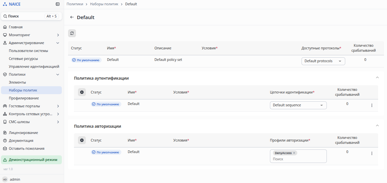387x183 pixels.
Task: Click the admin user profile
Action: [x=15, y=179]
